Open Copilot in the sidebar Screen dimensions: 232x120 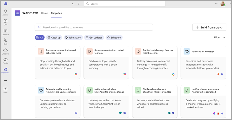5,61
